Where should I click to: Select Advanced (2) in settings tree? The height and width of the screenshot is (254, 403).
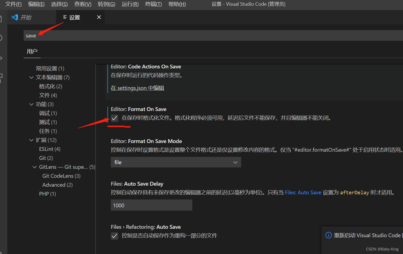click(58, 185)
